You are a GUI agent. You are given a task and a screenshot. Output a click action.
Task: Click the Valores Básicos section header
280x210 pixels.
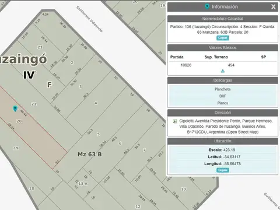click(223, 48)
